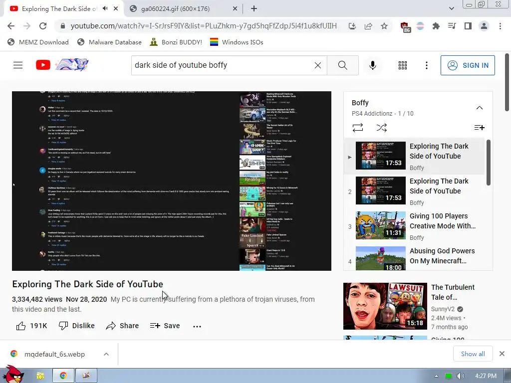The width and height of the screenshot is (511, 383).
Task: Click the Share button
Action: point(122,326)
